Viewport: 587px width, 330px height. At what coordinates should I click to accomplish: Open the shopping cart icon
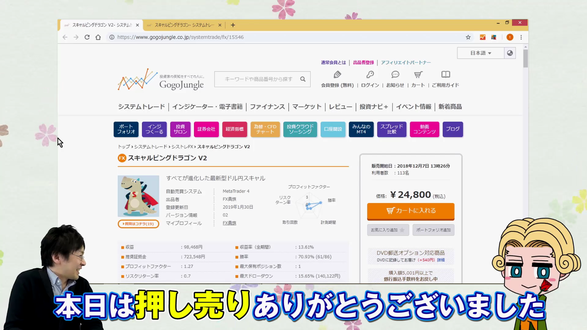pyautogui.click(x=418, y=75)
